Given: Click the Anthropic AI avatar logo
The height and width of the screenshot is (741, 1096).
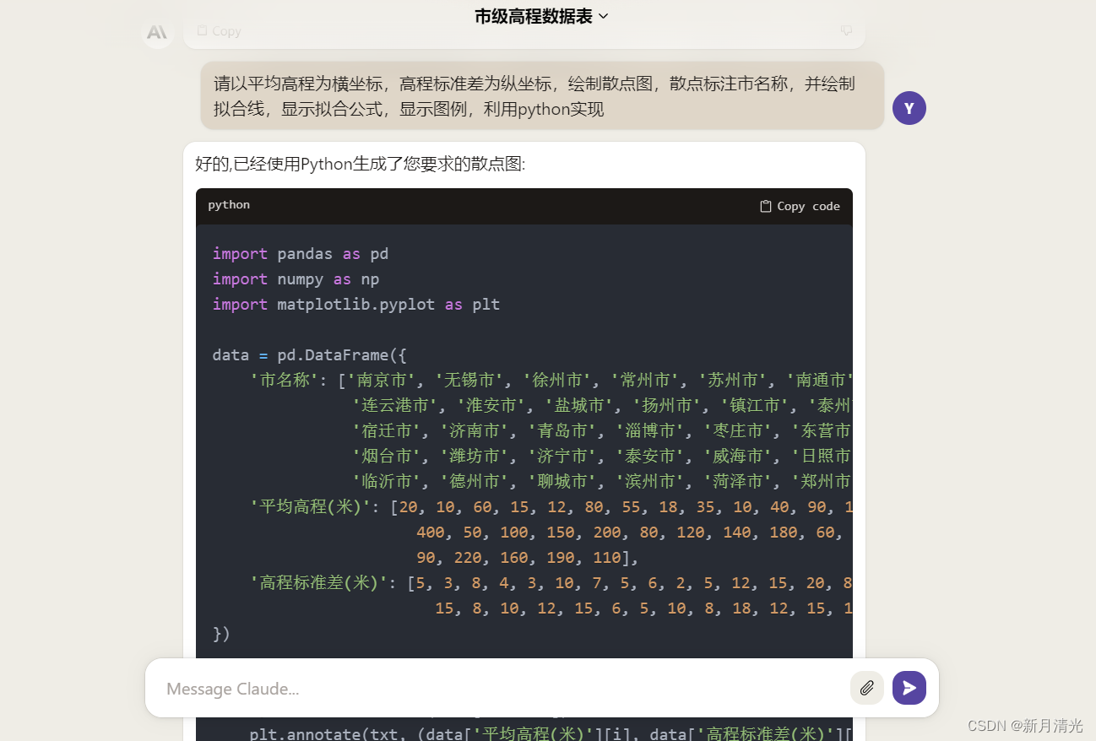Looking at the screenshot, I should pos(157,32).
